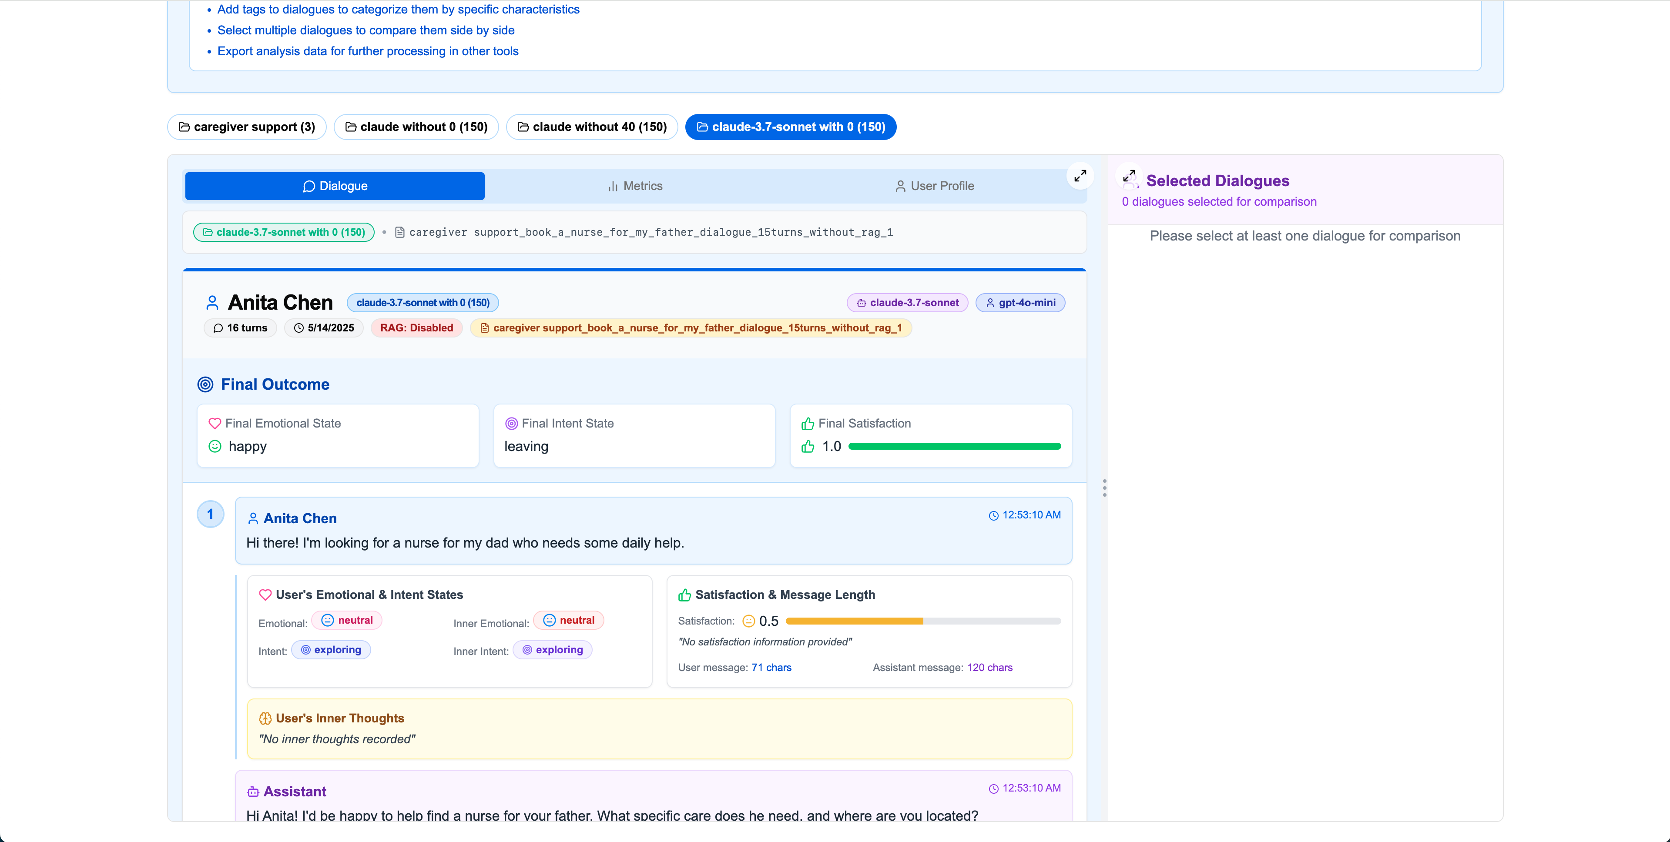The width and height of the screenshot is (1670, 842).
Task: Click the thumbs-up icon beside Final Satisfaction label
Action: (808, 423)
